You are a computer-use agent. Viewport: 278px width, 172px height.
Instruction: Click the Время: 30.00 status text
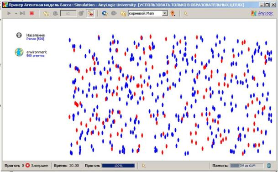pos(67,166)
